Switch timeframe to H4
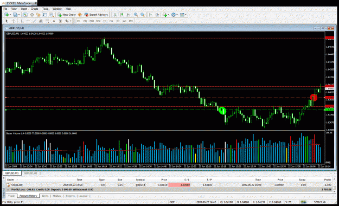 [x=111, y=21]
